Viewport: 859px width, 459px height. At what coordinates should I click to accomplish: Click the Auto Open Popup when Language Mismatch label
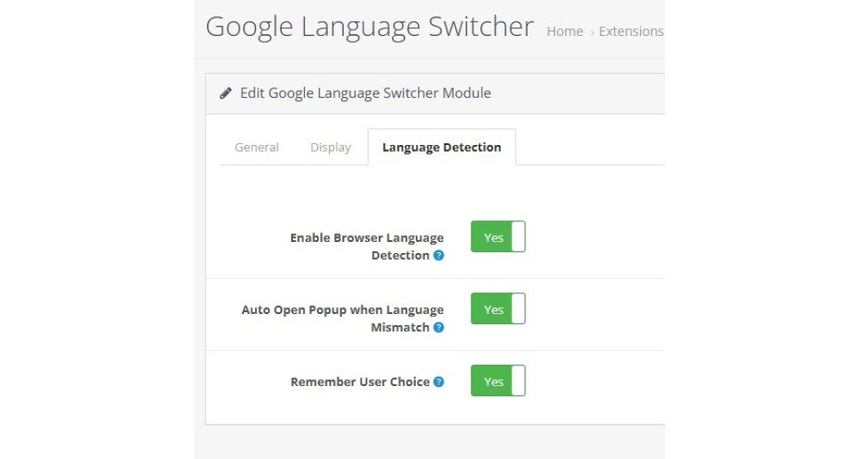[343, 310]
